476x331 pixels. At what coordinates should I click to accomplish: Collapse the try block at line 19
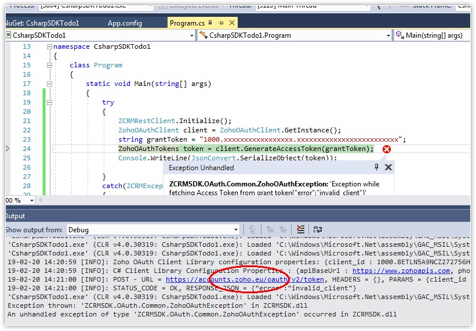[49, 102]
